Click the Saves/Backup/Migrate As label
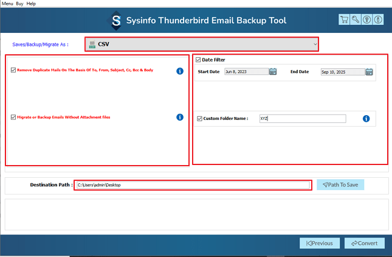Image resolution: width=392 pixels, height=257 pixels. click(41, 44)
